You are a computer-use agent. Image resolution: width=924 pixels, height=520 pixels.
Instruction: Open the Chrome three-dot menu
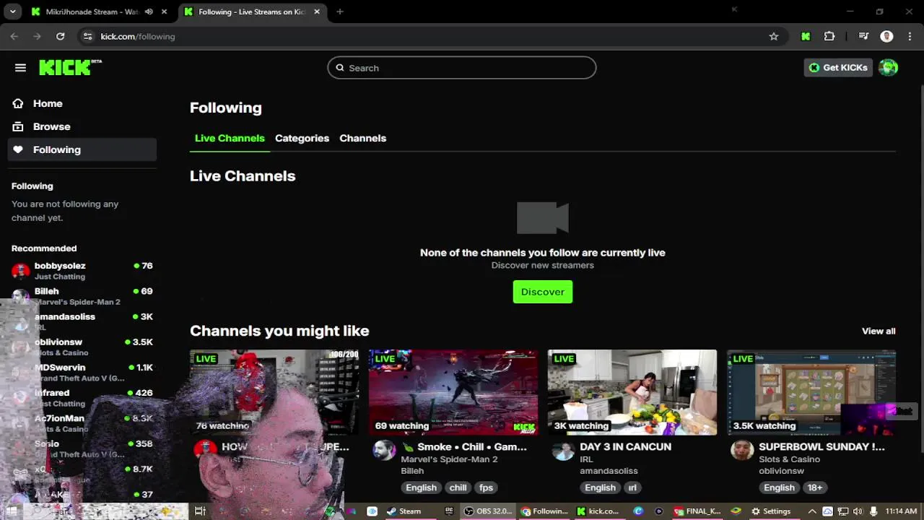(x=909, y=36)
